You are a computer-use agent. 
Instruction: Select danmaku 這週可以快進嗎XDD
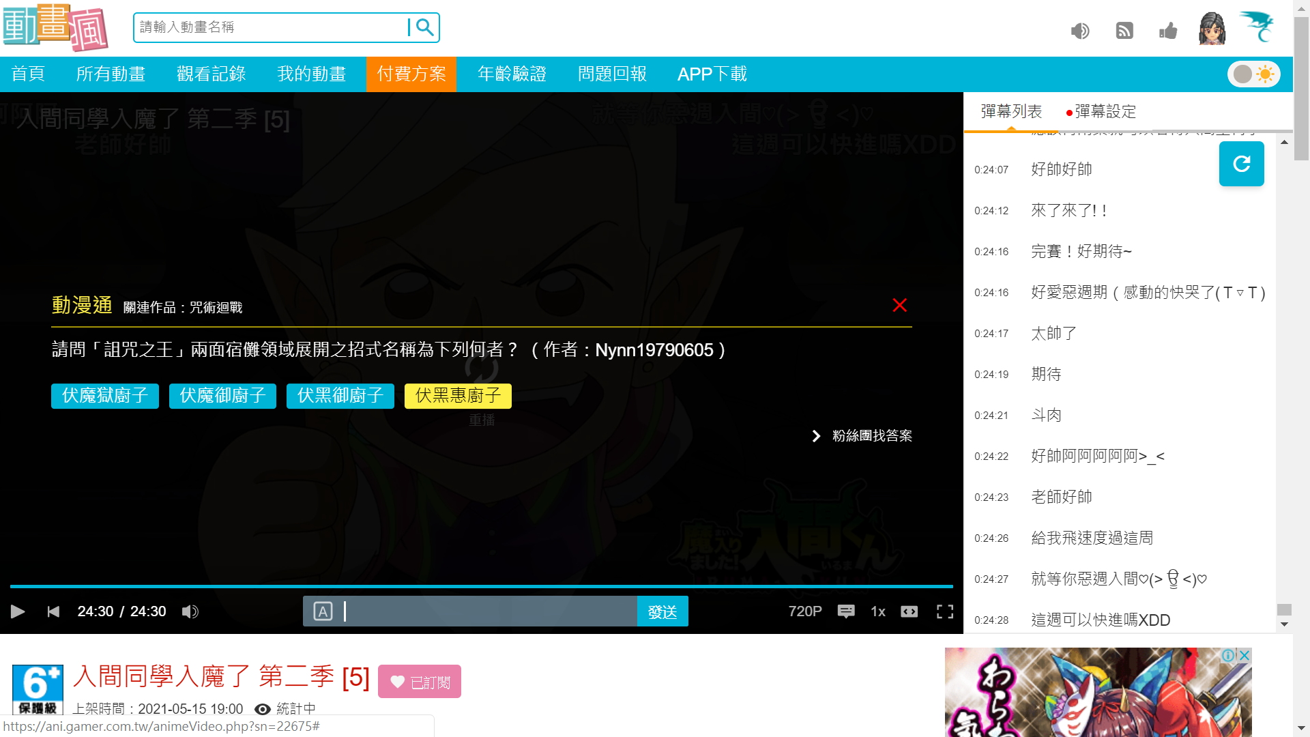click(x=1101, y=620)
